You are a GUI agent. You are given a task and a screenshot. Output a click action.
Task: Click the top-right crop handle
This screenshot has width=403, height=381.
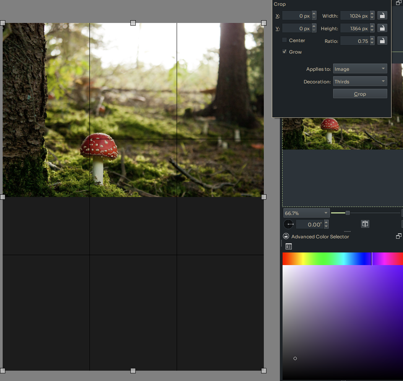[x=264, y=23]
